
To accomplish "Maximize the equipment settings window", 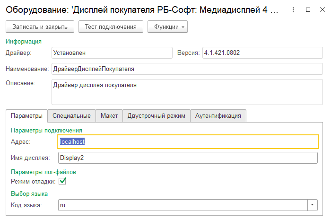I will point(308,9).
